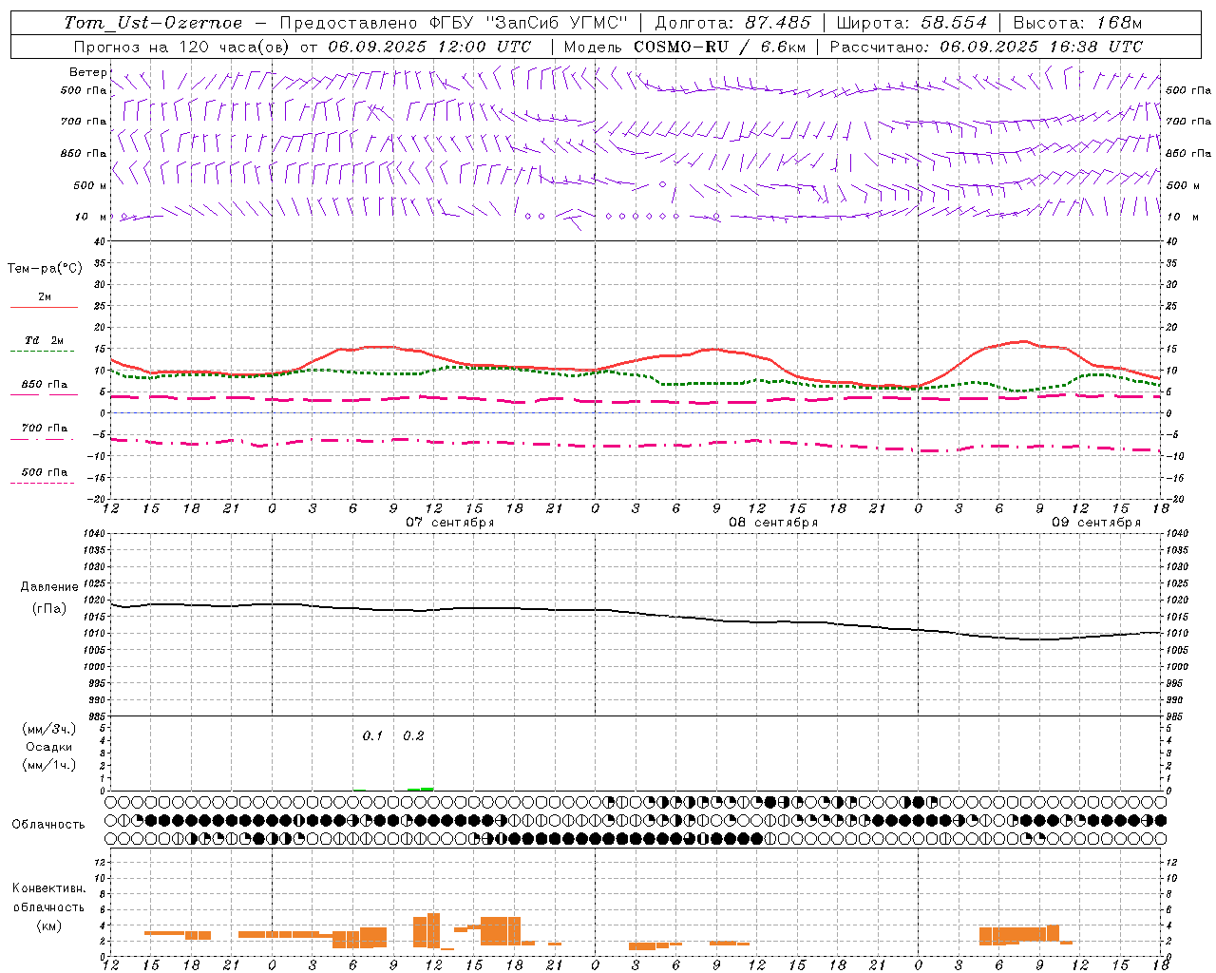Click the (км) unit label for convective clouds
Screen dimensions: 1216x973
(49, 925)
